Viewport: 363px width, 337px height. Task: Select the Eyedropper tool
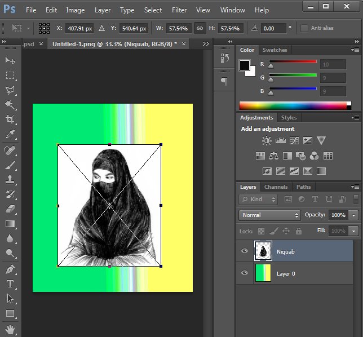10,134
